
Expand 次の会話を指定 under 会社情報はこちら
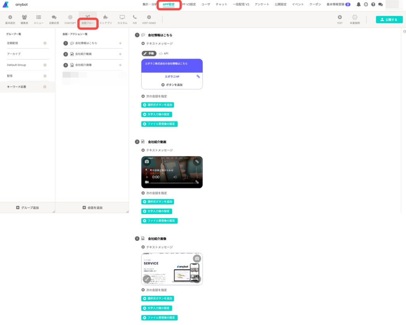154,96
